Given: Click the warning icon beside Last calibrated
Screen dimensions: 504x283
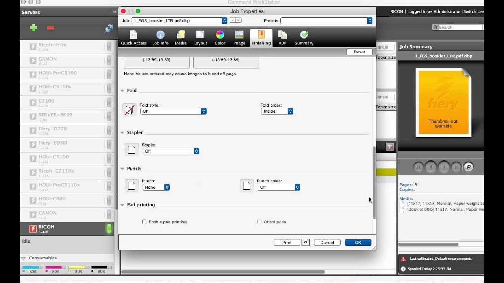Looking at the screenshot, I should click(403, 259).
